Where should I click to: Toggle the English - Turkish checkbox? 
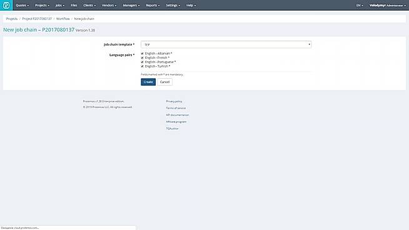click(x=143, y=66)
